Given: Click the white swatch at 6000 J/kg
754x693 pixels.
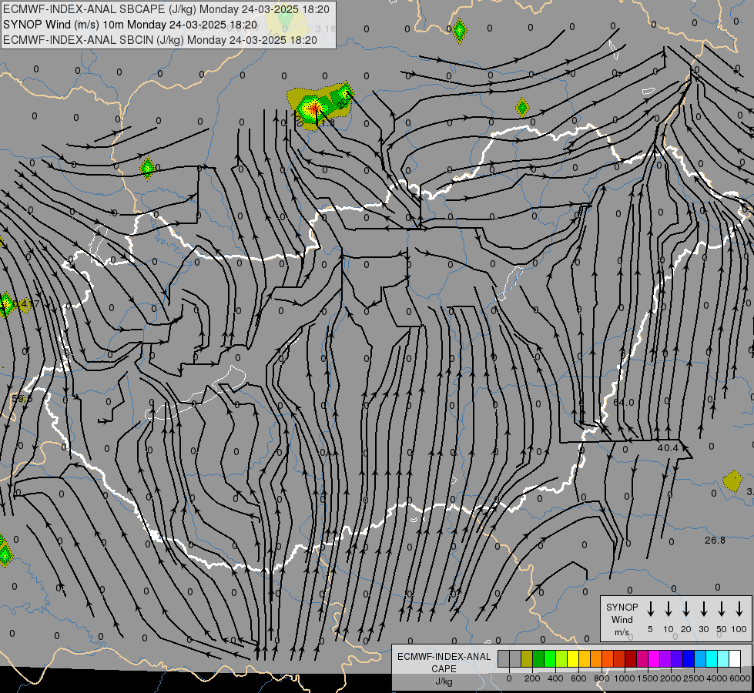Looking at the screenshot, I should [736, 658].
